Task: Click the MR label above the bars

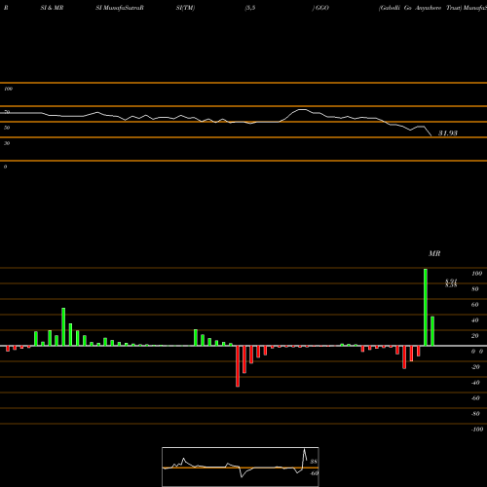Action: (434, 253)
